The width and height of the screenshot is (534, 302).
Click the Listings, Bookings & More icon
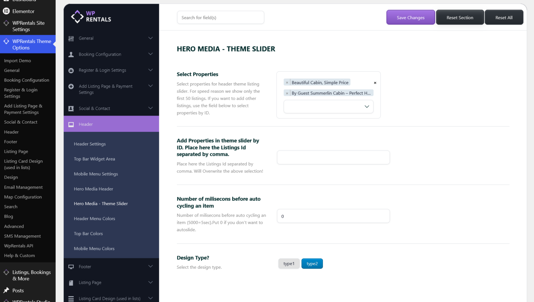[6, 272]
